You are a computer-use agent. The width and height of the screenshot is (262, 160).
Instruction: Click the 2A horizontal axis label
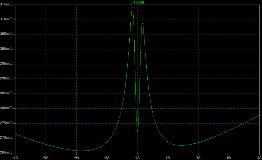[x=168, y=158]
